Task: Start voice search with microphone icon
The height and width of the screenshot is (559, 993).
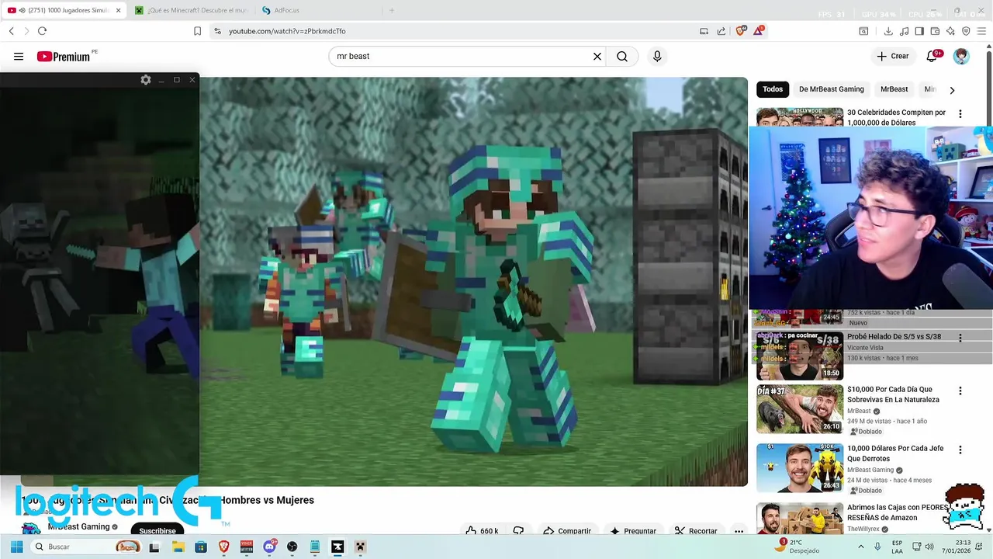Action: click(657, 57)
